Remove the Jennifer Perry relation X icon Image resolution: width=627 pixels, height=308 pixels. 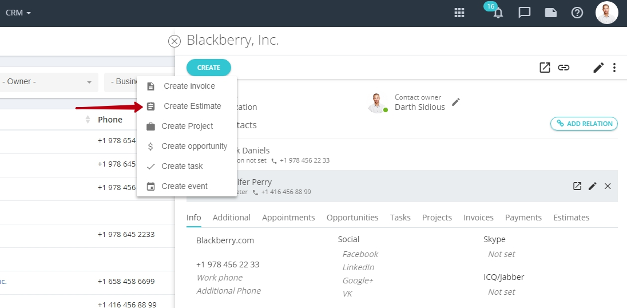(x=608, y=186)
